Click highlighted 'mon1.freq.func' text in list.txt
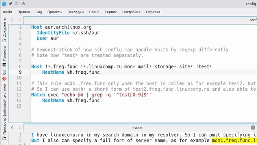 click(235, 141)
